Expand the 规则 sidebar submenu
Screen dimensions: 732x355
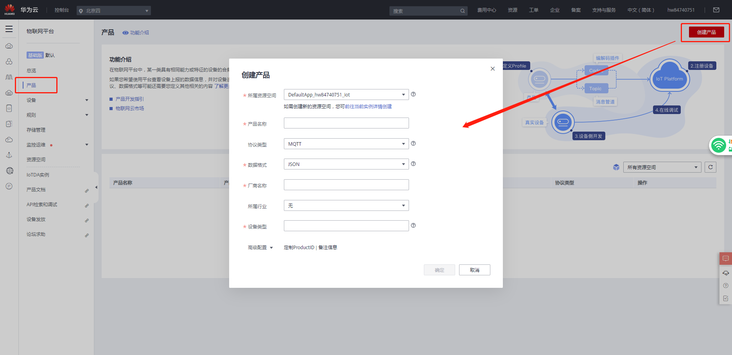coord(87,115)
